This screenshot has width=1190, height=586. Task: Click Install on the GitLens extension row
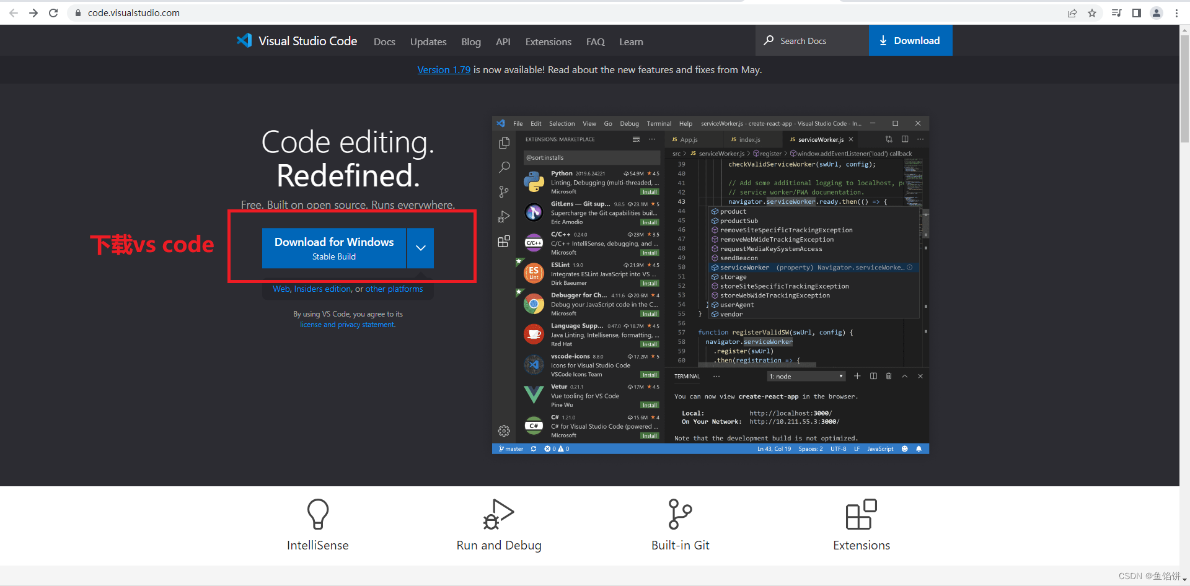(650, 222)
